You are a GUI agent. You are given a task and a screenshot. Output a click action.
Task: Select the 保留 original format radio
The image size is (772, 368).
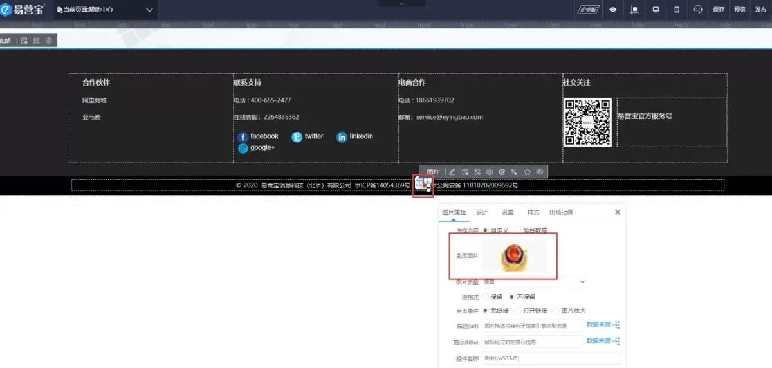click(x=485, y=297)
